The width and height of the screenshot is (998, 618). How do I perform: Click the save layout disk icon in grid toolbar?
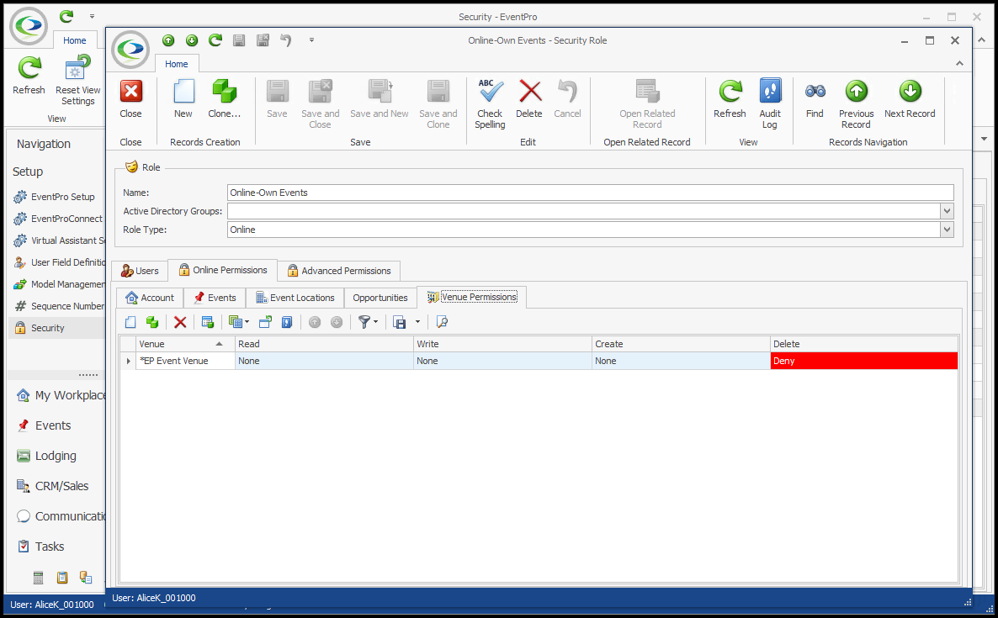[399, 322]
